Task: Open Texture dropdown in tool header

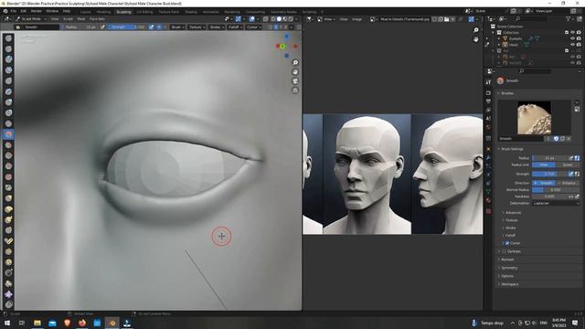Action: click(197, 27)
